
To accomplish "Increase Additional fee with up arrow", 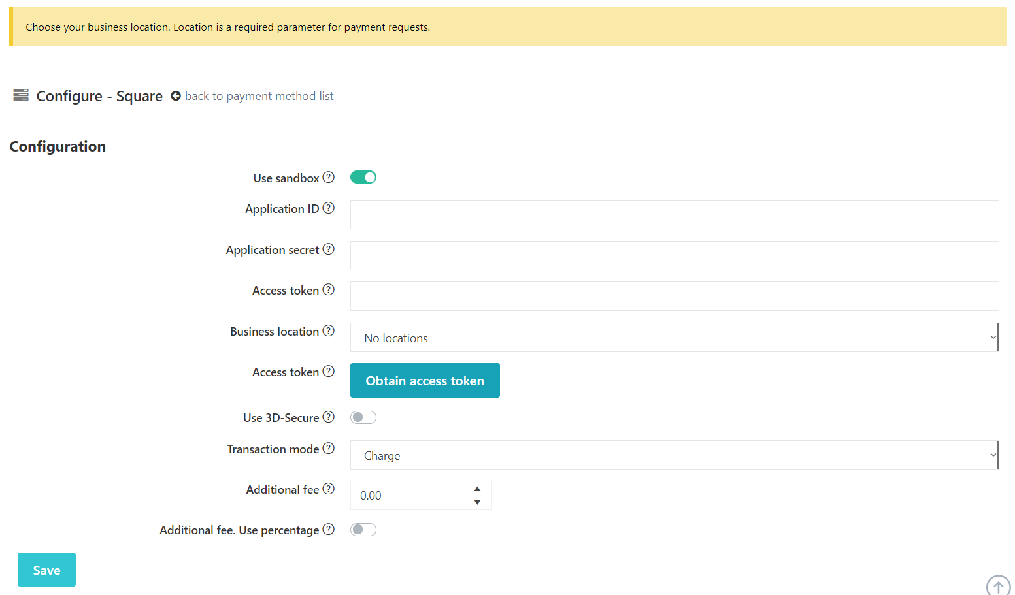I will tap(477, 489).
